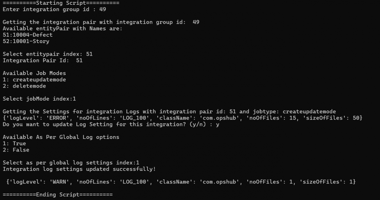The height and width of the screenshot is (200, 380).
Task: Click the "2: deletemode" option line
Action: click(x=24, y=86)
